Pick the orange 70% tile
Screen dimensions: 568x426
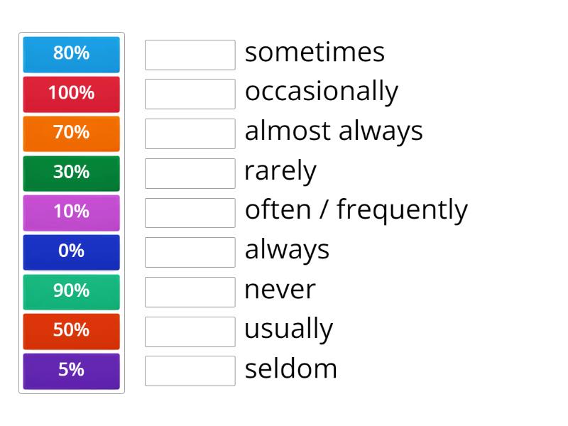click(71, 133)
